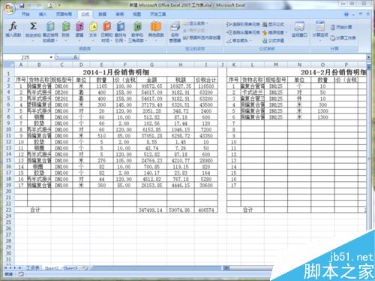Click the Insert Function fx ribbon button
The height and width of the screenshot is (281, 375).
point(13,30)
